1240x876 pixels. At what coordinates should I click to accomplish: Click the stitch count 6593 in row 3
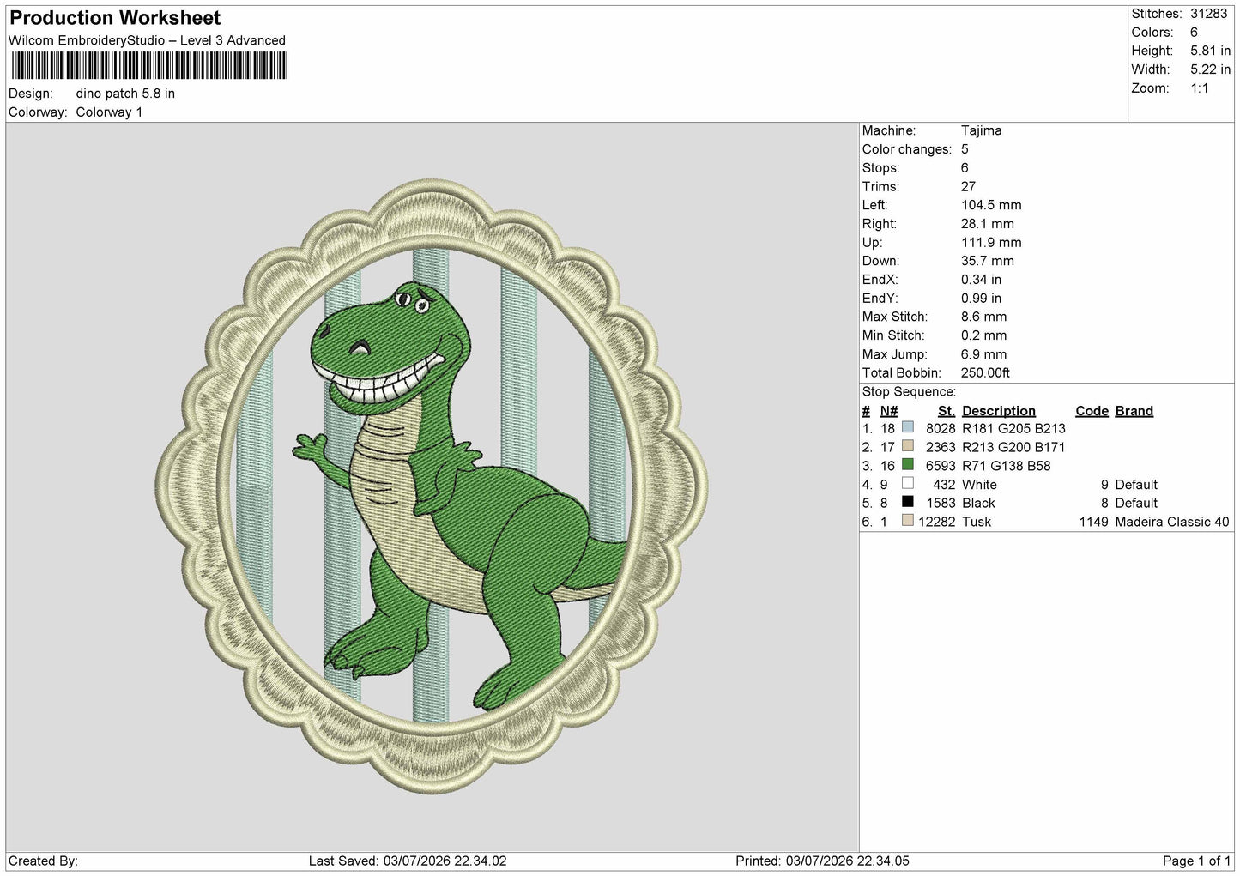click(941, 466)
